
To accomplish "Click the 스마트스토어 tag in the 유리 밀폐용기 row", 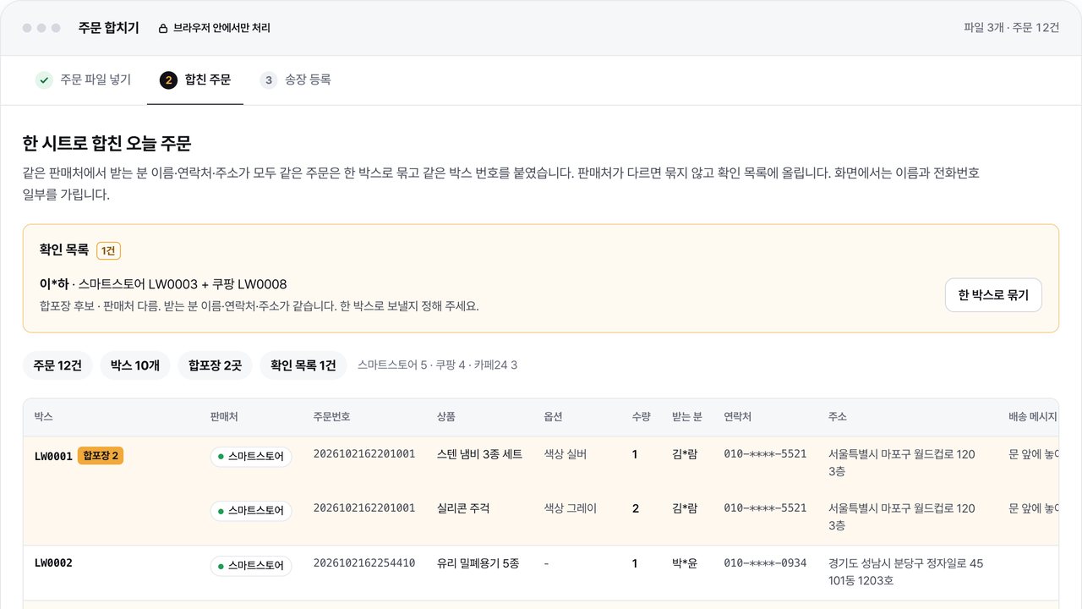I will [x=251, y=566].
